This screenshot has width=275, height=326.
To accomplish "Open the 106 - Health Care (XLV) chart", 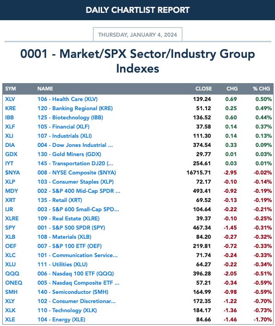I will pos(68,99).
